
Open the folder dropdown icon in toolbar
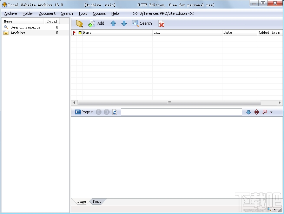[x=79, y=24]
